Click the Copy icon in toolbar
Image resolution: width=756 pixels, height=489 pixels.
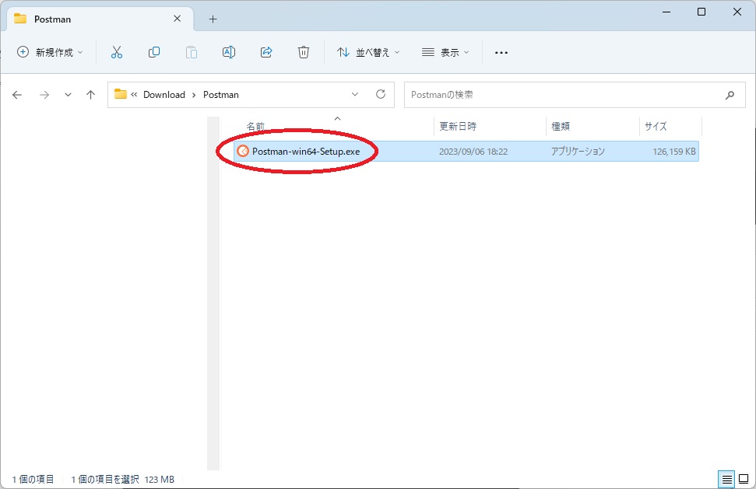click(x=154, y=52)
